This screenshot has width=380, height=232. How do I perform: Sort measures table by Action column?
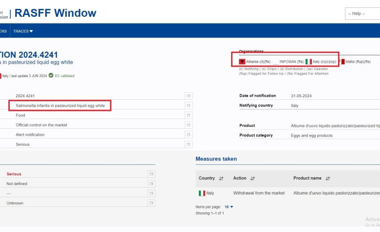coord(252,178)
